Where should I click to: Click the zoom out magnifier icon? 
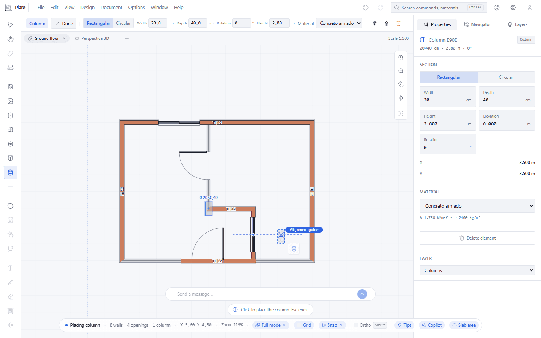(401, 71)
